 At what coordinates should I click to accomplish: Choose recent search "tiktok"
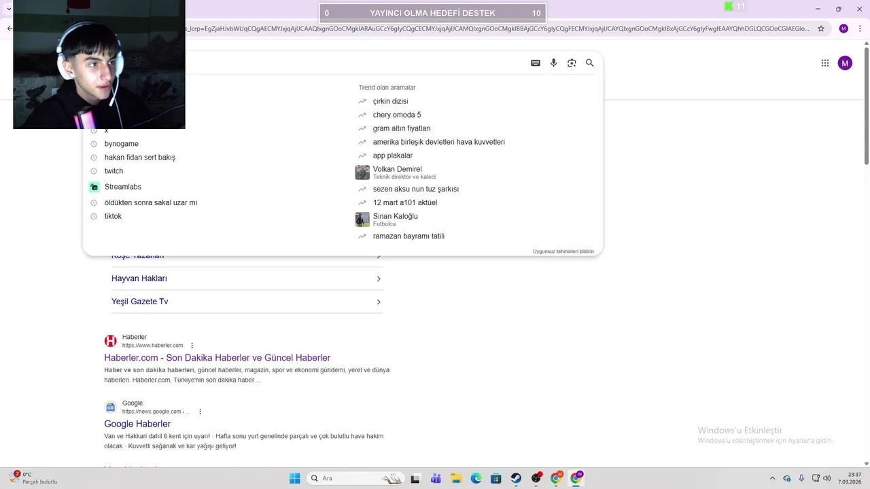click(x=113, y=216)
